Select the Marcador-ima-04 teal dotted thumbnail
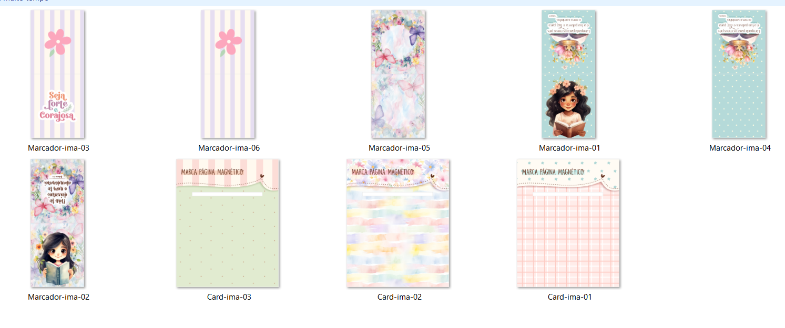 739,74
